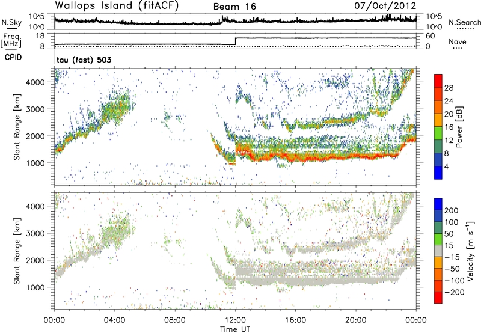
Task: Click the "04:00" time axis label
Action: click(115, 320)
